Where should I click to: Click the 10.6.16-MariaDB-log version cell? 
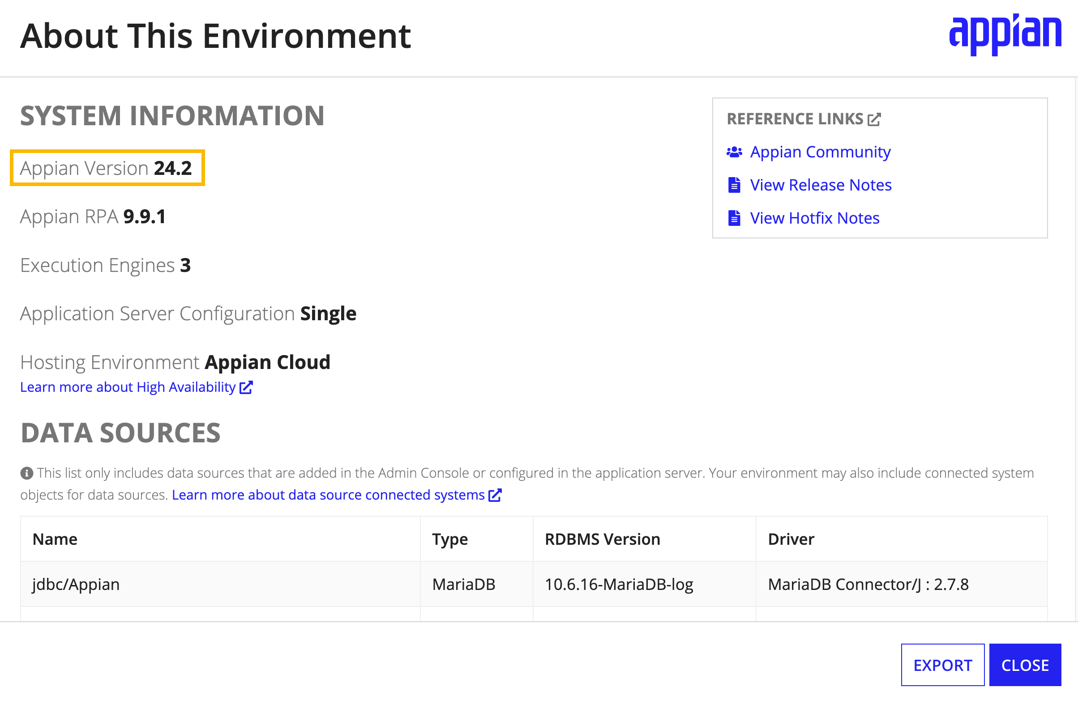(x=645, y=585)
